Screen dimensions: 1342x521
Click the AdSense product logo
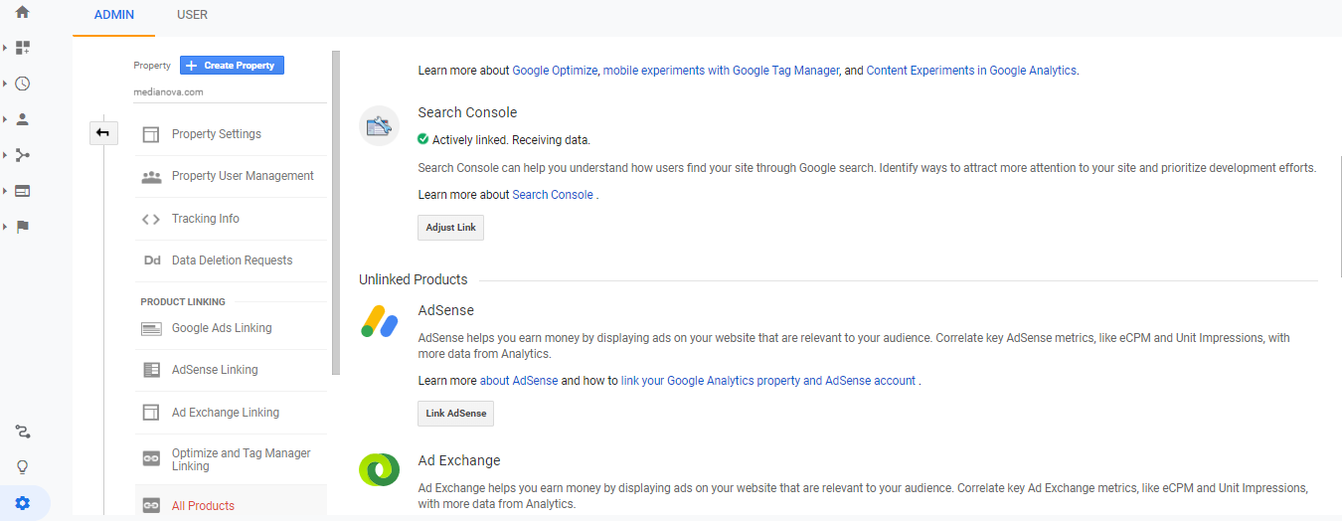click(x=379, y=321)
